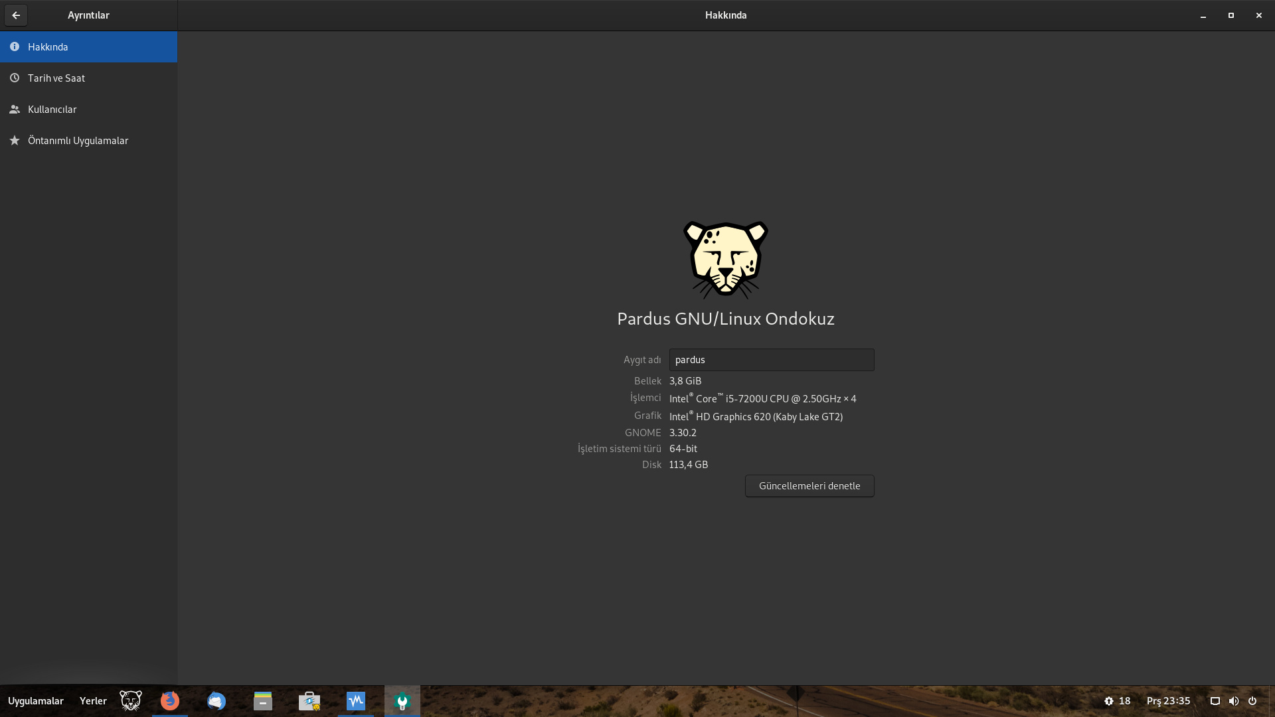Open the Uygulamalar menu
The height and width of the screenshot is (717, 1275).
[36, 701]
